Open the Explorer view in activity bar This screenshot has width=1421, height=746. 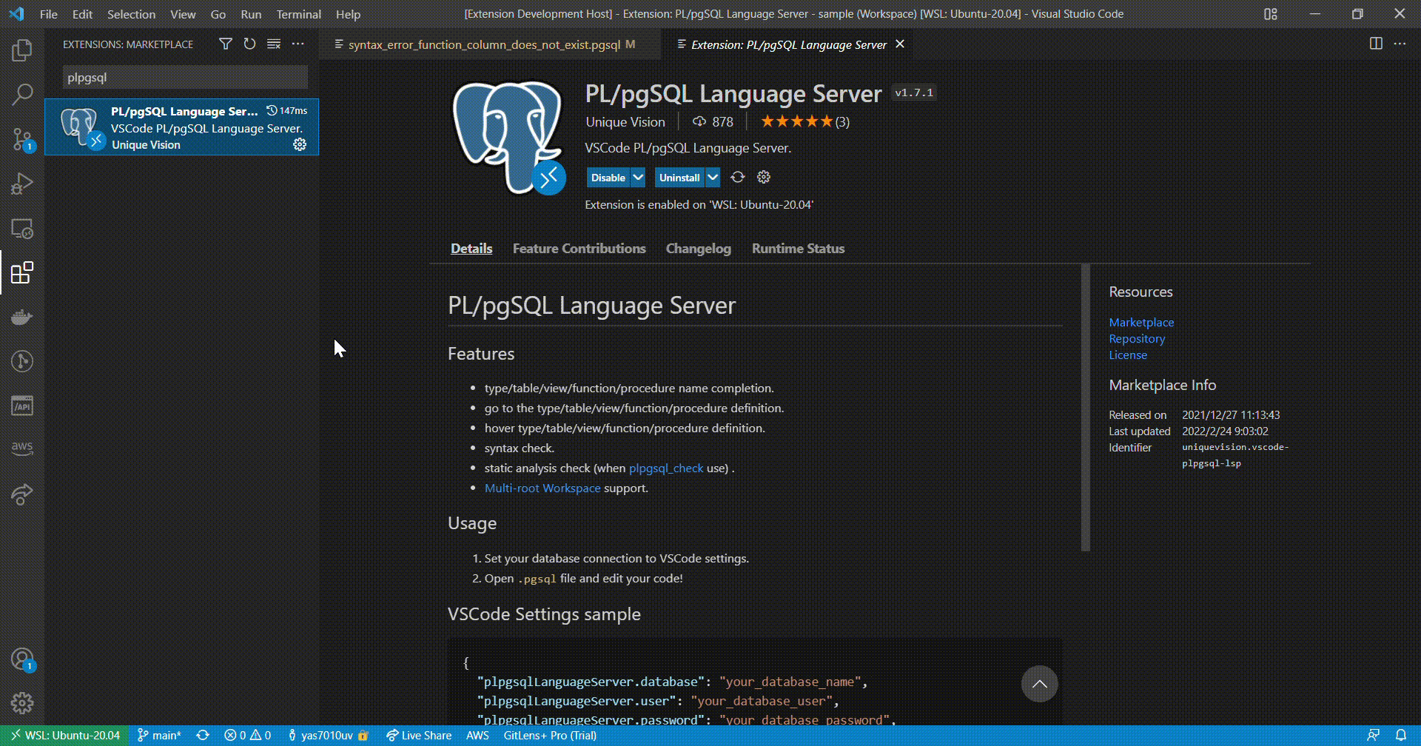(22, 50)
